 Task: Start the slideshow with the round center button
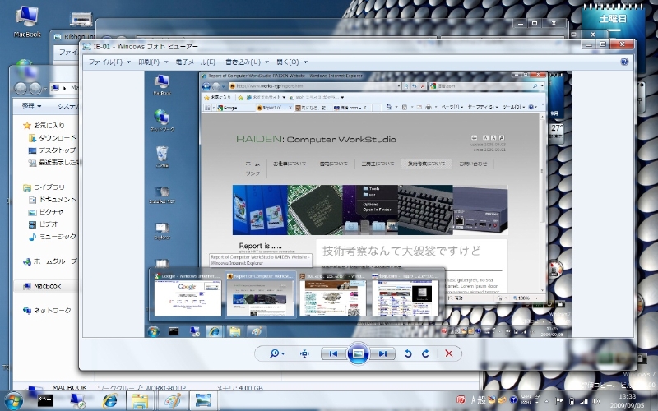358,353
